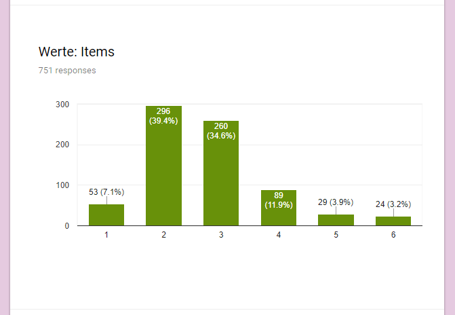The height and width of the screenshot is (315, 455).
Task: Click the x-axis label 3
Action: [221, 235]
